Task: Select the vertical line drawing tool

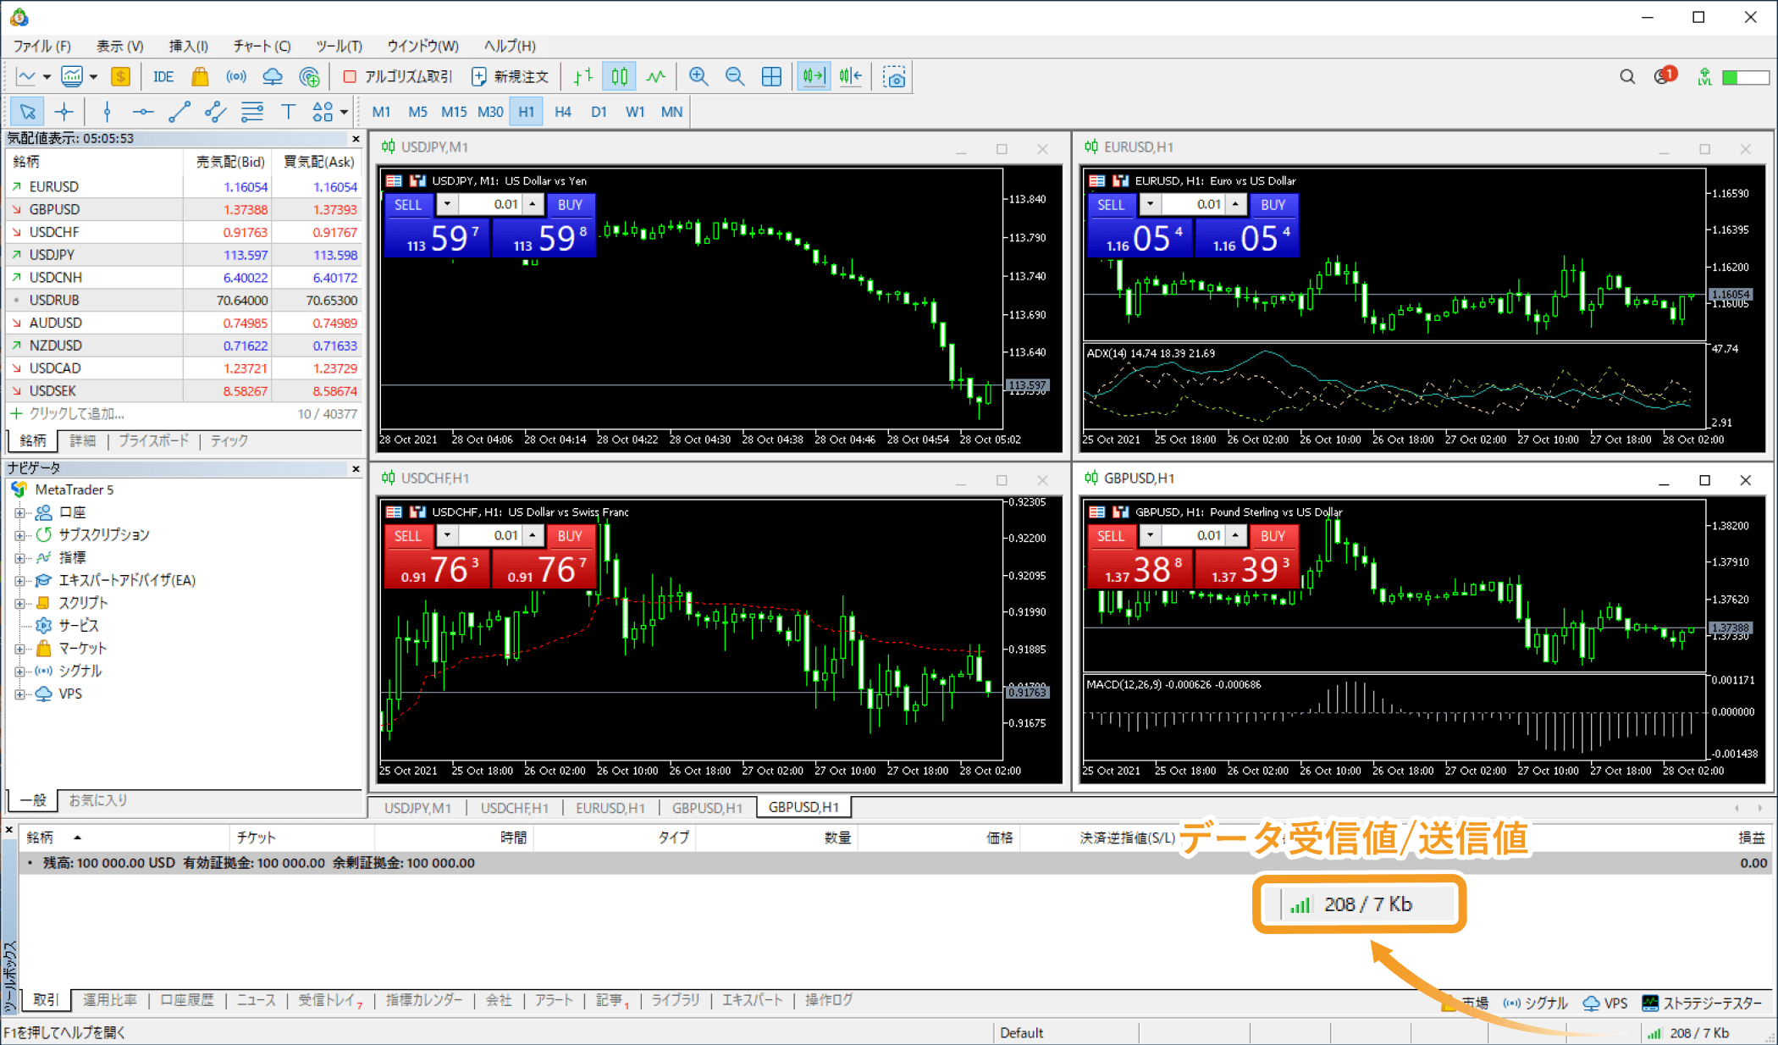Action: point(107,112)
